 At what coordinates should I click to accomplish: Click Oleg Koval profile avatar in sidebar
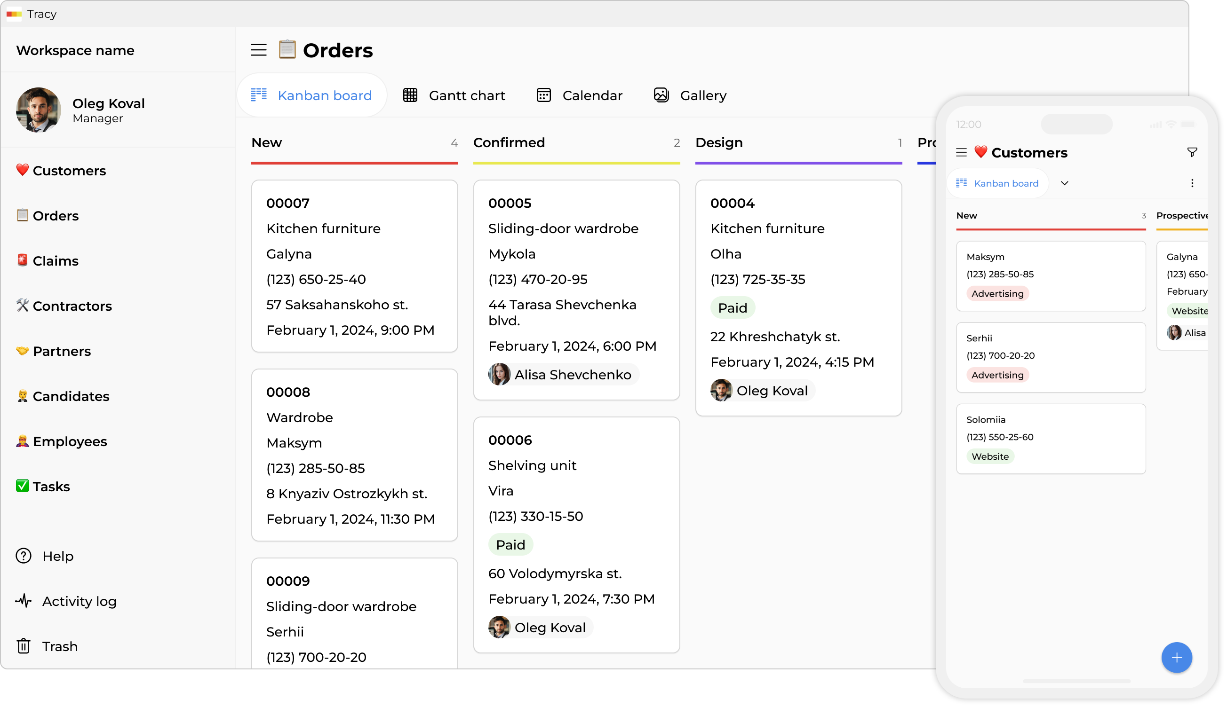click(39, 110)
